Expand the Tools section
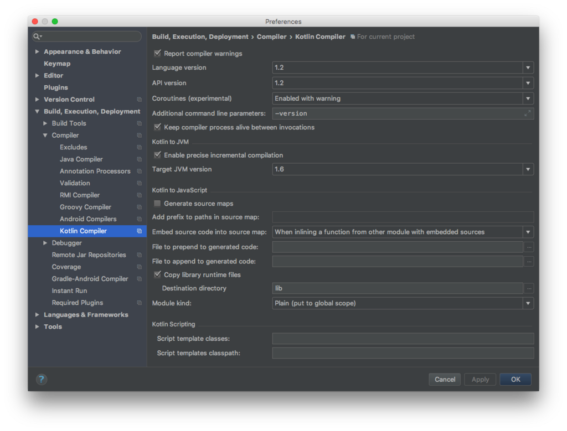This screenshot has height=431, width=567. click(x=37, y=326)
